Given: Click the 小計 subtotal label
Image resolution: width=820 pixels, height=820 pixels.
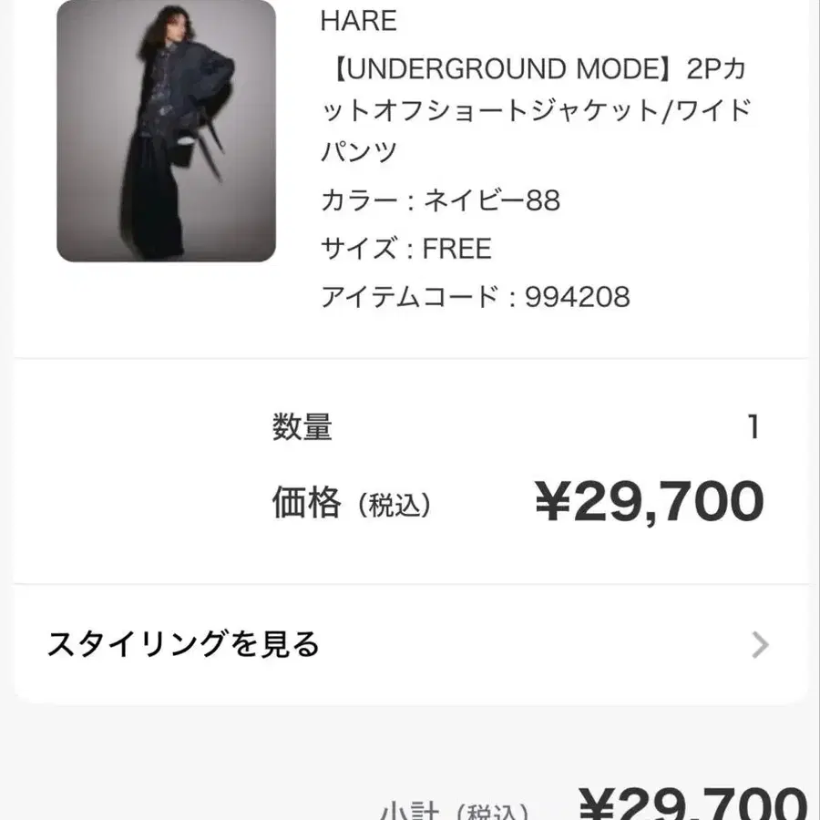Looking at the screenshot, I should point(409,810).
